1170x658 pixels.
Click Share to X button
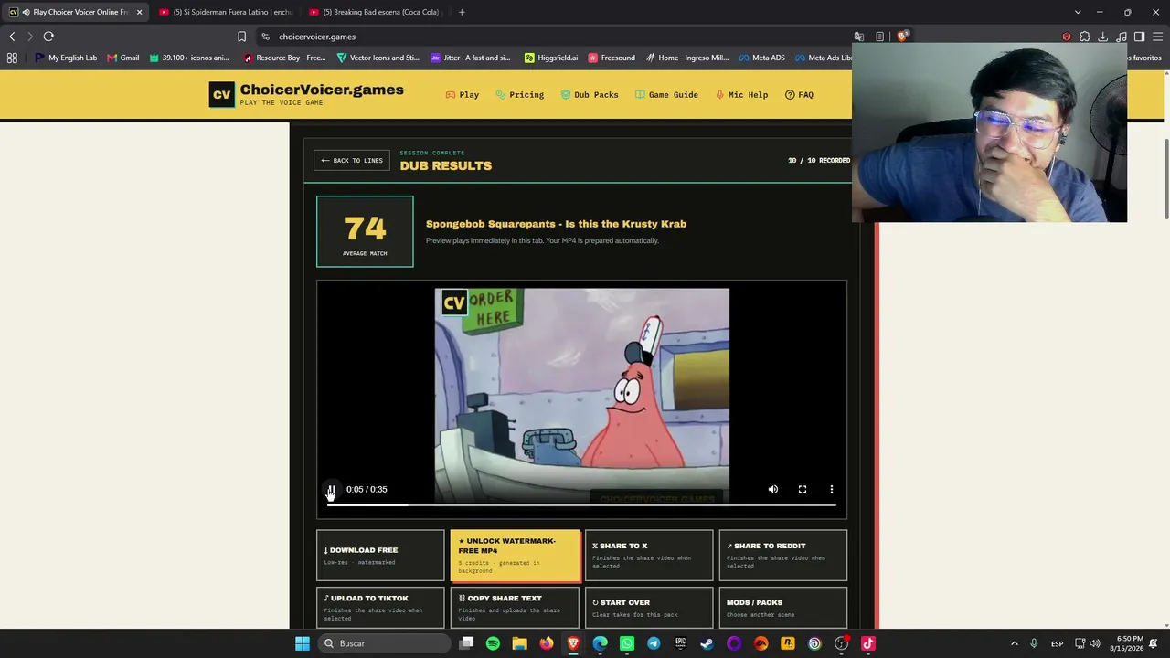[649, 556]
